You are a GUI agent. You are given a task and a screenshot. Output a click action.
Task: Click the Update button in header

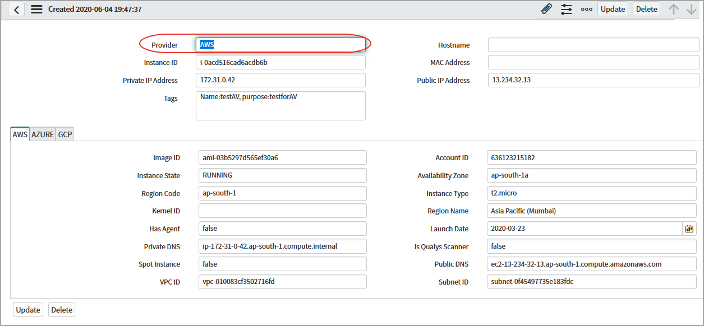click(x=613, y=9)
